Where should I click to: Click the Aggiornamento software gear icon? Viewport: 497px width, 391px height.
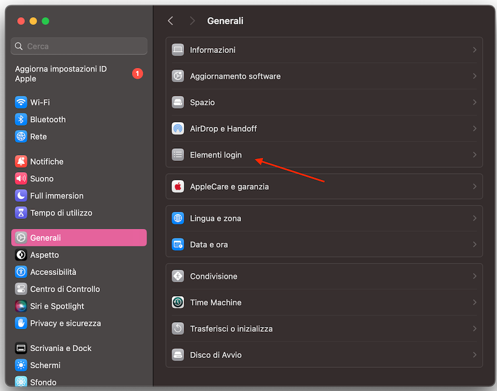178,76
